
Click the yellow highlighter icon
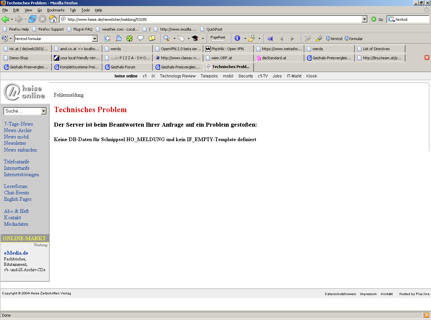tap(319, 38)
